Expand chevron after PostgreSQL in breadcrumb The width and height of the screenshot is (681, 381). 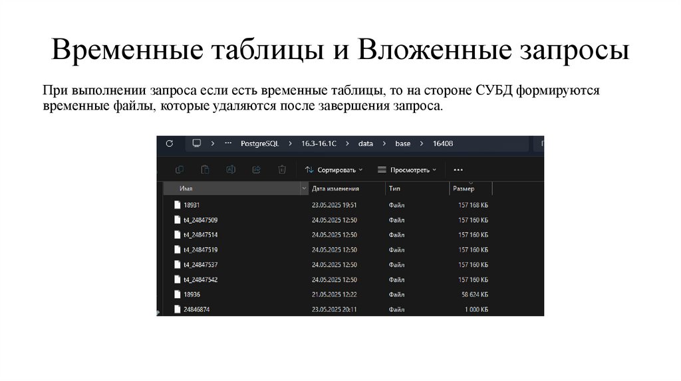(x=290, y=143)
